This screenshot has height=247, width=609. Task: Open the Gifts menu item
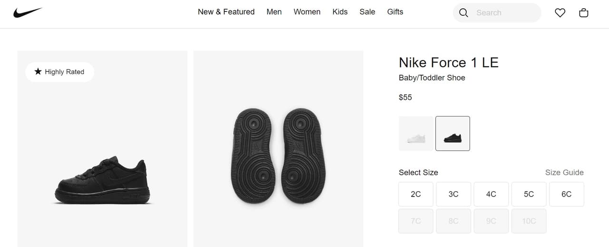pyautogui.click(x=395, y=12)
